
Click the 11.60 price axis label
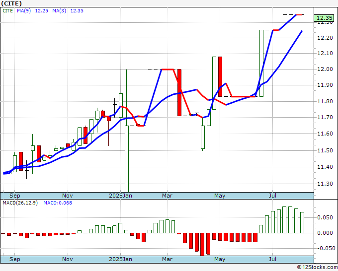click(x=325, y=134)
